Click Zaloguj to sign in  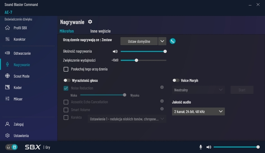click(x=19, y=124)
